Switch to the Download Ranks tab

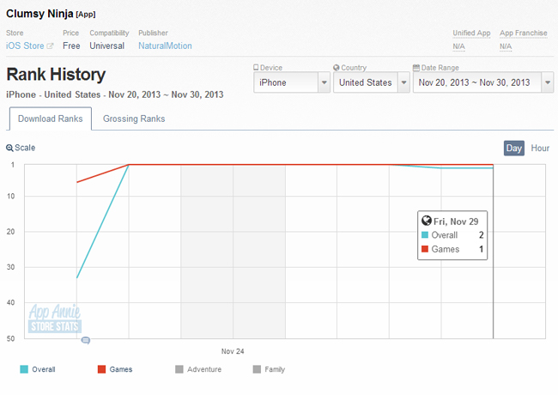tap(50, 118)
